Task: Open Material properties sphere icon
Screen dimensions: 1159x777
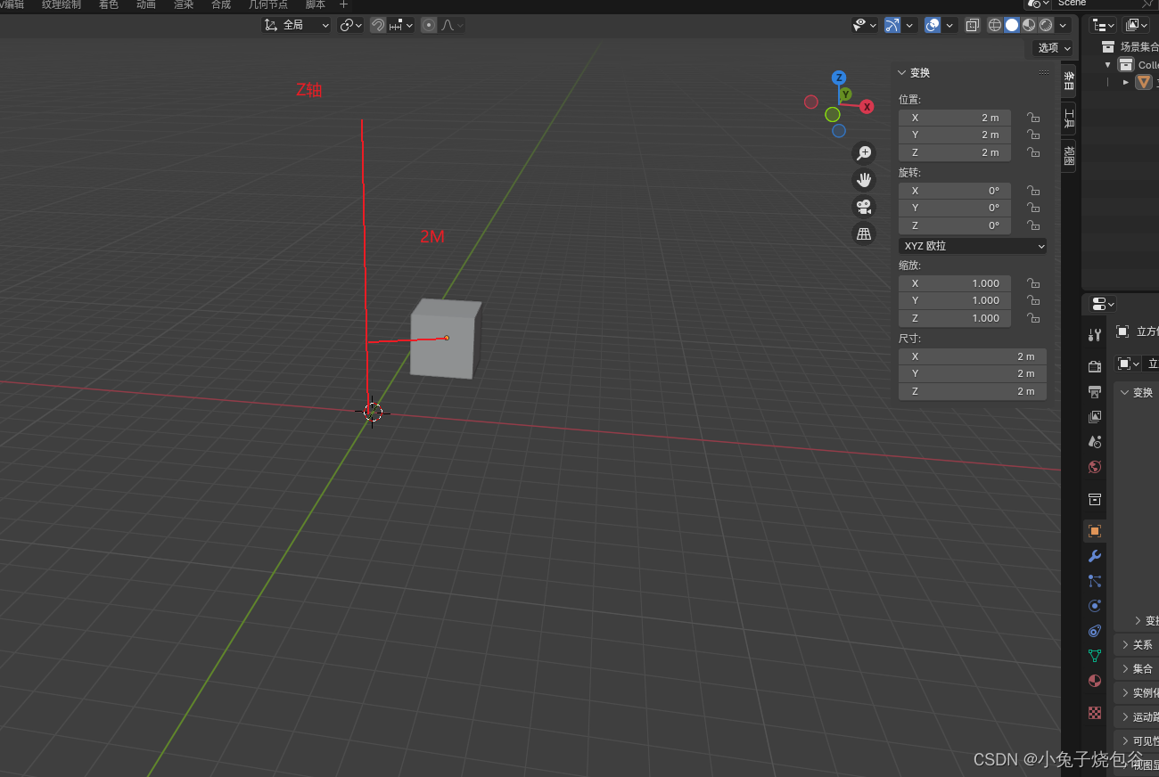Action: click(1095, 681)
